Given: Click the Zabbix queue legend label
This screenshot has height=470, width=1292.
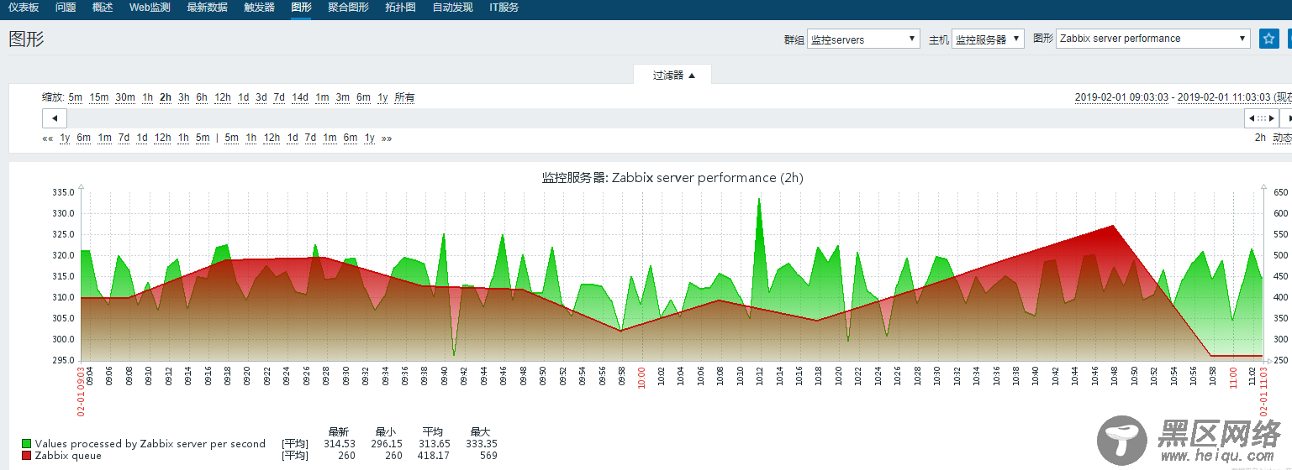Looking at the screenshot, I should (68, 456).
